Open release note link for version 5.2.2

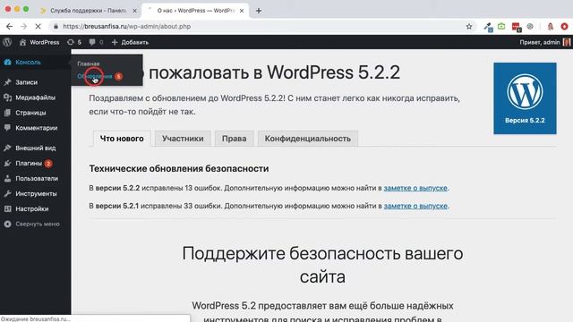(x=415, y=188)
